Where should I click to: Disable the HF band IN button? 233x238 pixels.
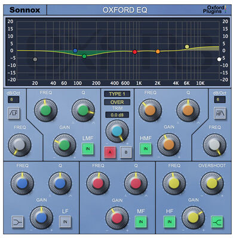point(170,222)
